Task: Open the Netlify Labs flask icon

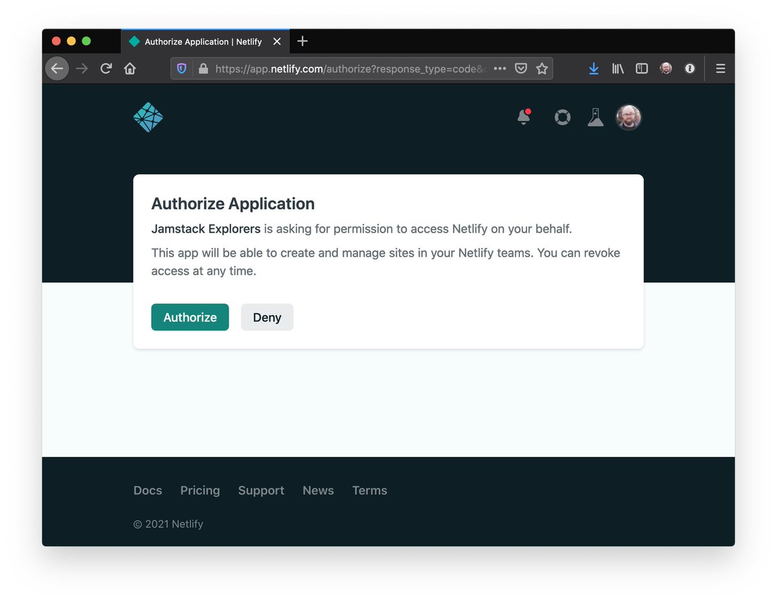Action: 595,117
